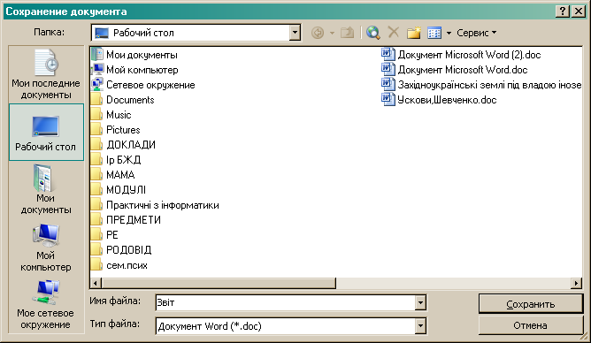Open the Search the Web icon

tap(373, 33)
